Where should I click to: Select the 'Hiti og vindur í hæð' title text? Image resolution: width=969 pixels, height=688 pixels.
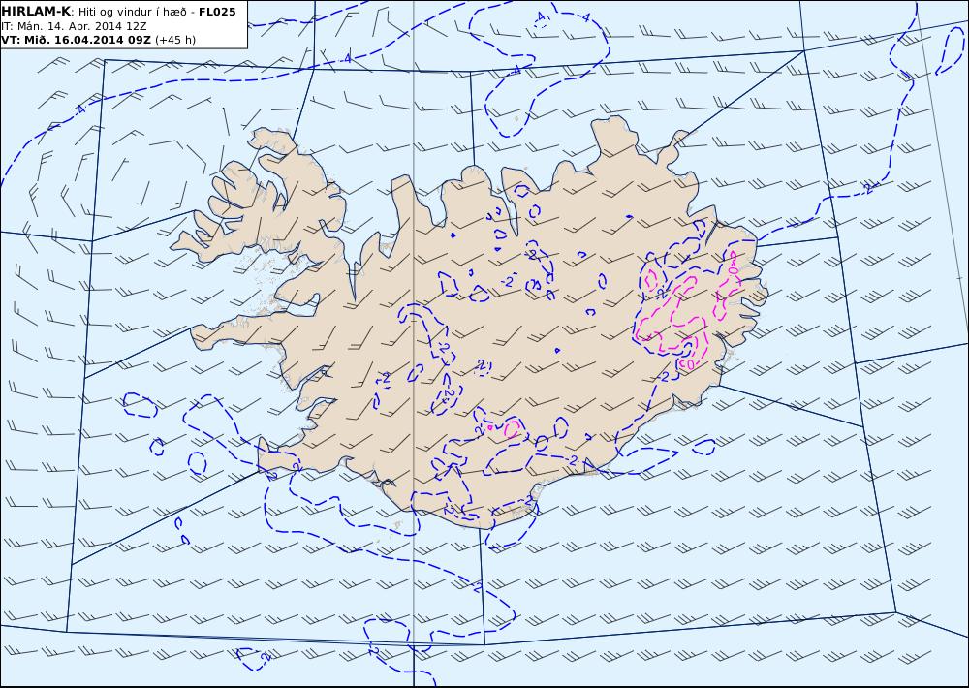(x=132, y=12)
